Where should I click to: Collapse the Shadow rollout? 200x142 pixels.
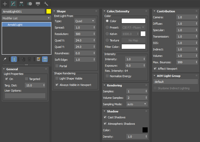pyautogui.click(x=104, y=111)
